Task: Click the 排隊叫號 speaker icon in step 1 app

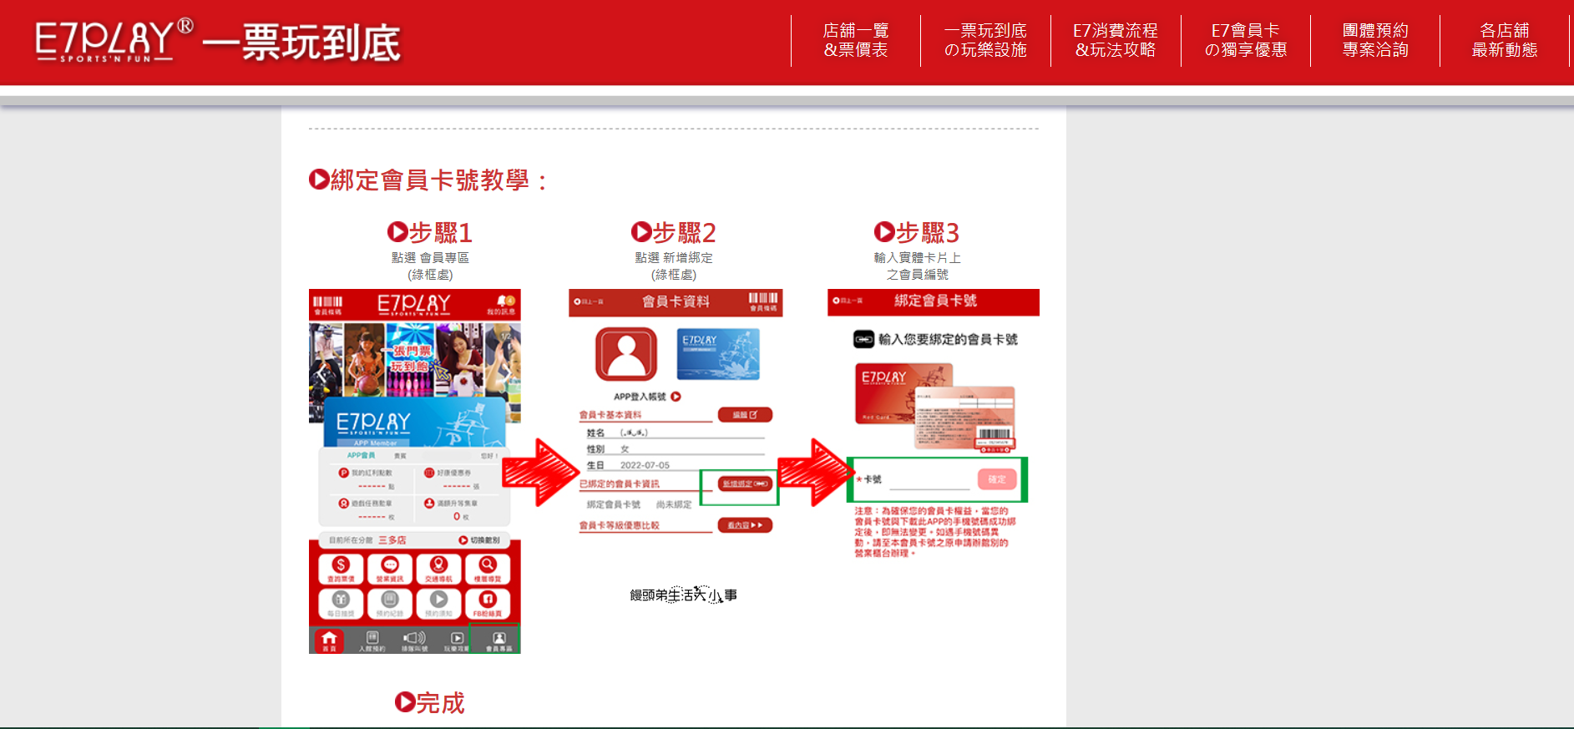Action: click(414, 640)
